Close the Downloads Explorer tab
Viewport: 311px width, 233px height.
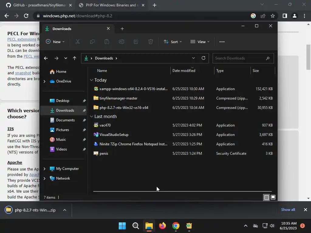[108, 29]
